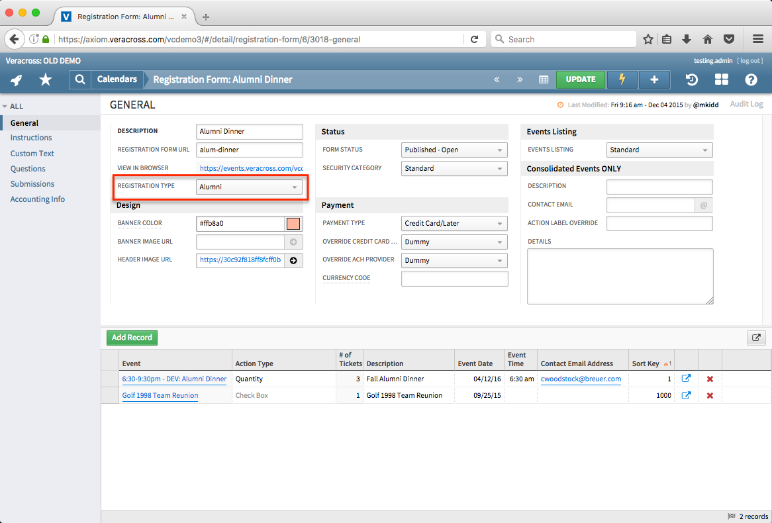This screenshot has height=523, width=772.
Task: Click the Sort Key column header
Action: tap(646, 363)
